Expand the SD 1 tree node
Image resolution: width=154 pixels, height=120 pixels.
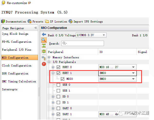(53, 102)
